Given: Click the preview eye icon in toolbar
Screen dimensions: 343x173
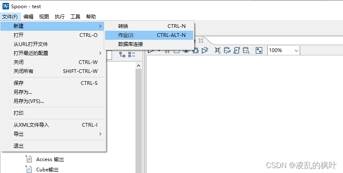Looking at the screenshot, I should tap(186, 50).
